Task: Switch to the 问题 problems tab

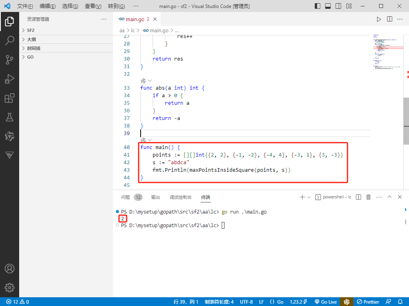Action: pyautogui.click(x=125, y=197)
